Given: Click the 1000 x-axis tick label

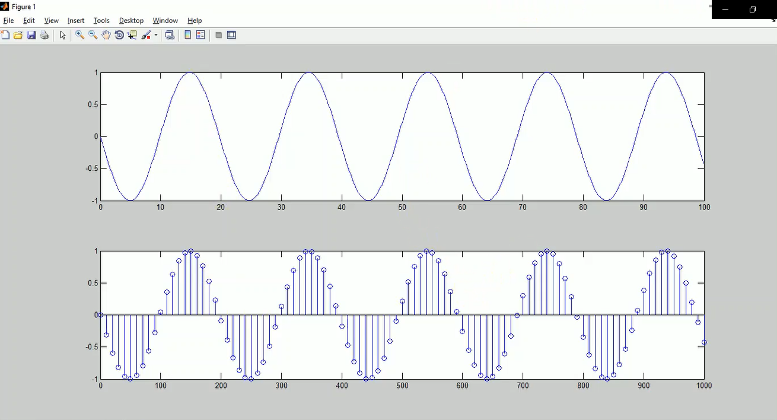Looking at the screenshot, I should [704, 386].
